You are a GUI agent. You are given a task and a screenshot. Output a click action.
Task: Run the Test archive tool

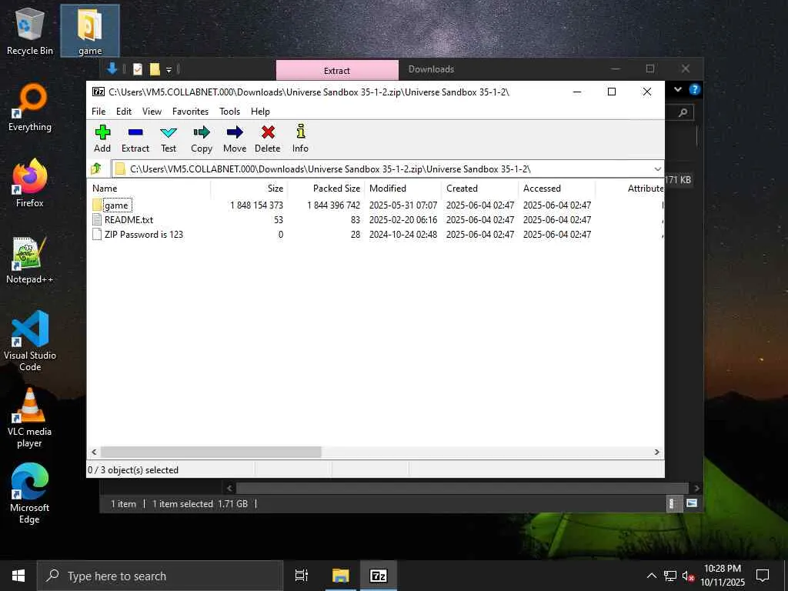(169, 139)
